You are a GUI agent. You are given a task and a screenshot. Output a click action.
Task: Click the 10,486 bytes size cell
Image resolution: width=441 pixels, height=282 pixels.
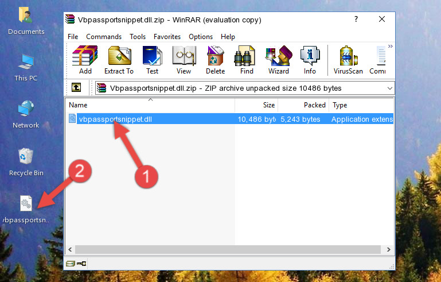pos(256,119)
